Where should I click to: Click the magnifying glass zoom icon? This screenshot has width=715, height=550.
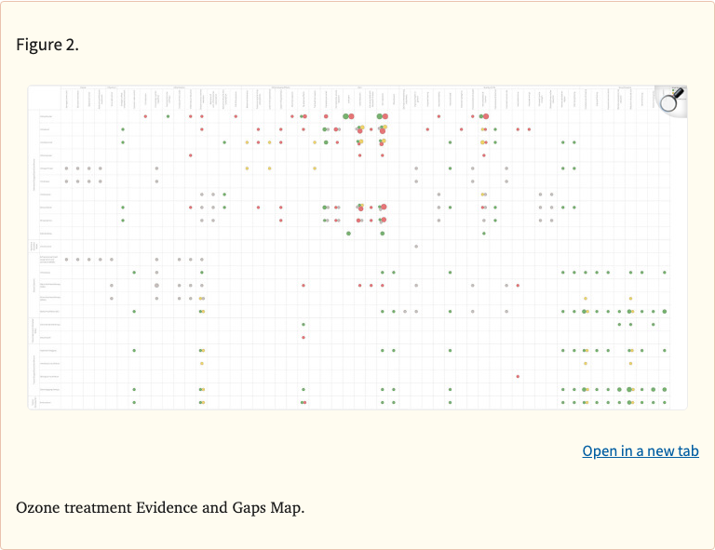coord(671,100)
